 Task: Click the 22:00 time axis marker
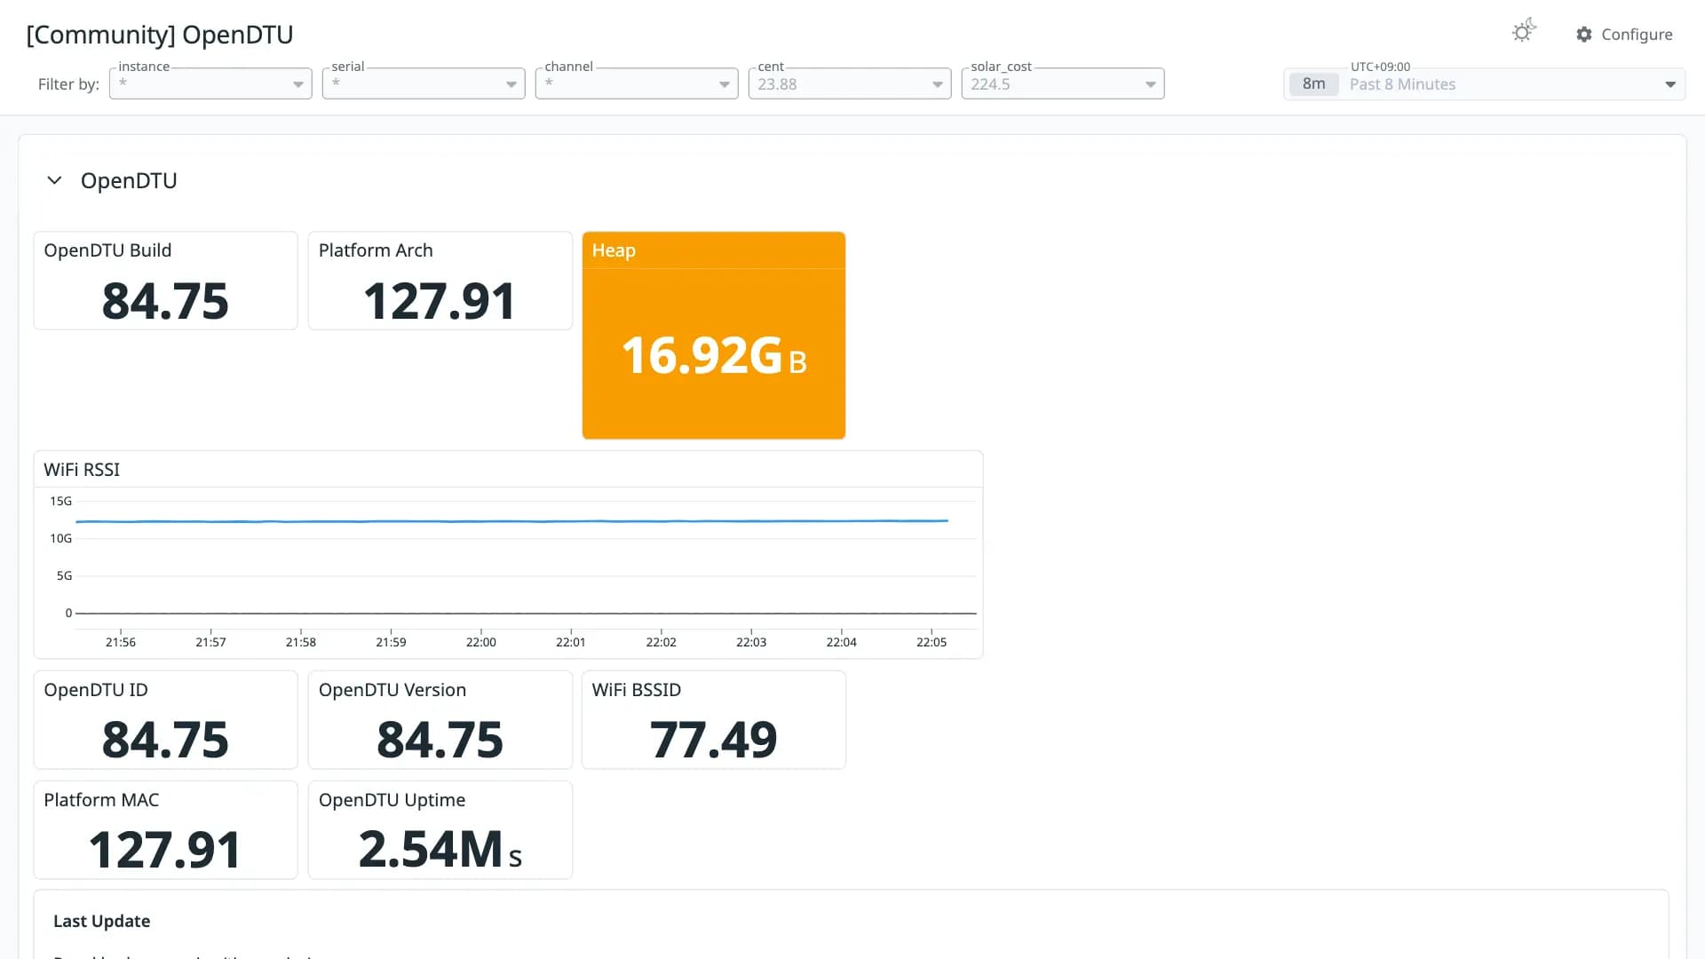(480, 642)
